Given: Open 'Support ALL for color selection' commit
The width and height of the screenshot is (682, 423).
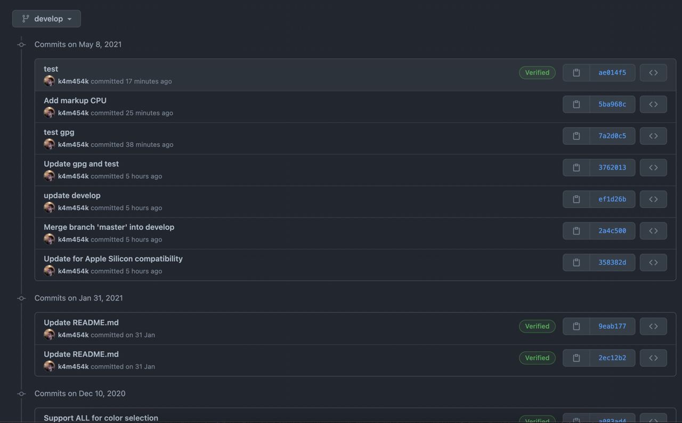Looking at the screenshot, I should click(101, 418).
